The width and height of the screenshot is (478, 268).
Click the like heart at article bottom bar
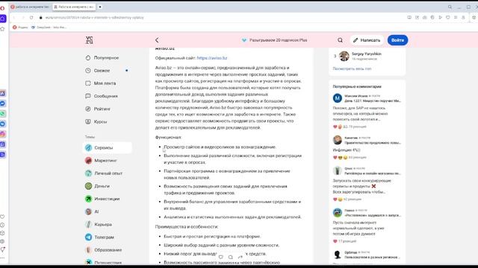pyautogui.click(x=221, y=257)
